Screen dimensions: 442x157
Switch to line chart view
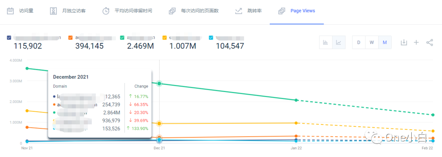coord(339,43)
